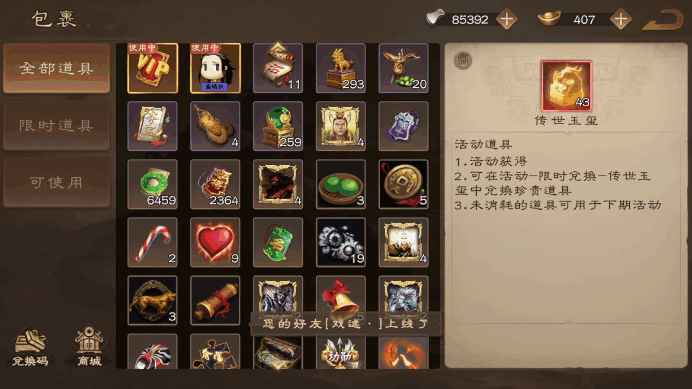Screen dimensions: 692x389
Task: Open the candy cane item
Action: pos(153,242)
